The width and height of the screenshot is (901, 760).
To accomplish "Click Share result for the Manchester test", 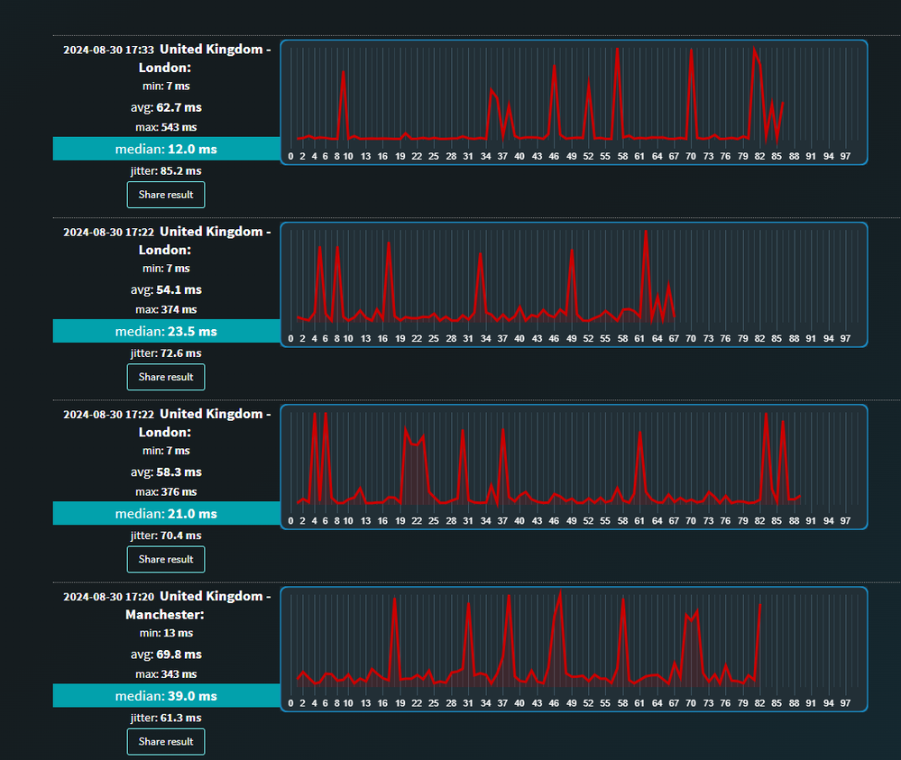I will click(165, 741).
